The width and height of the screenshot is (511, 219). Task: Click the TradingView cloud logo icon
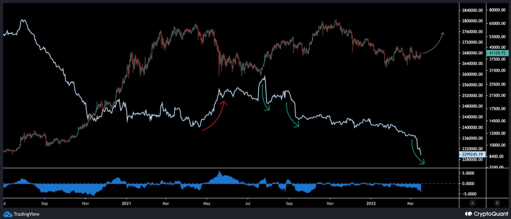(x=8, y=214)
